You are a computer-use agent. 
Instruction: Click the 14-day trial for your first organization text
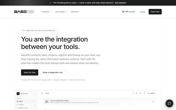tap(37, 80)
